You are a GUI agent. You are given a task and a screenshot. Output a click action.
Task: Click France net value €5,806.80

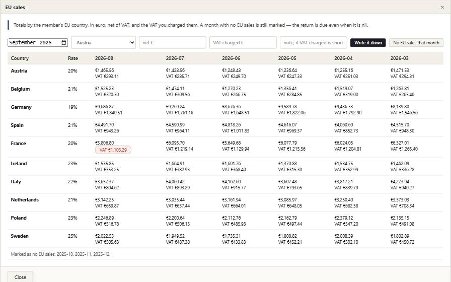coord(104,143)
